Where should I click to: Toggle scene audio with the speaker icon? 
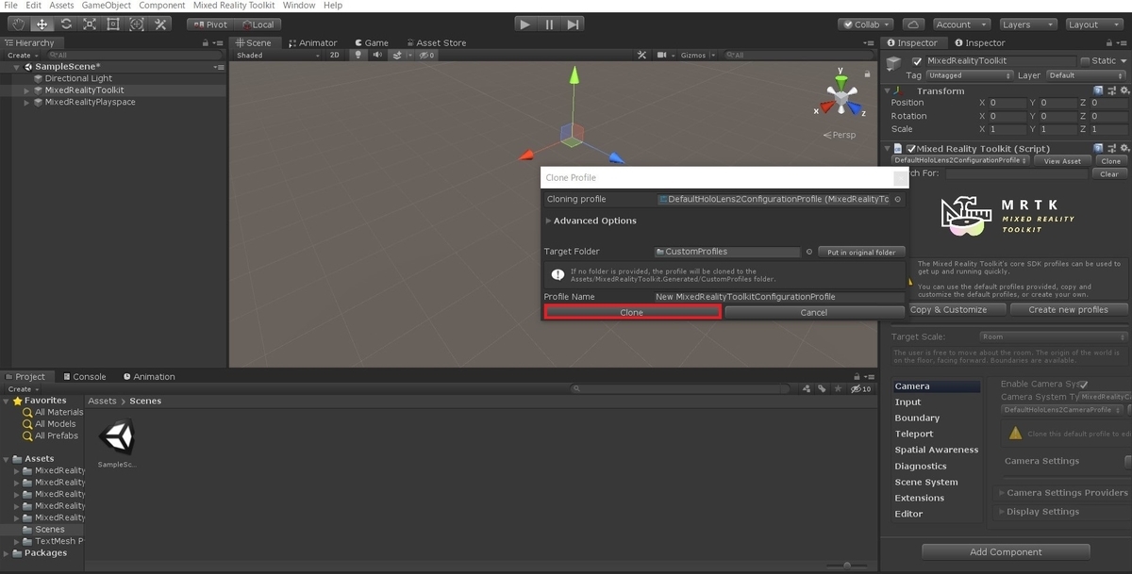click(377, 55)
